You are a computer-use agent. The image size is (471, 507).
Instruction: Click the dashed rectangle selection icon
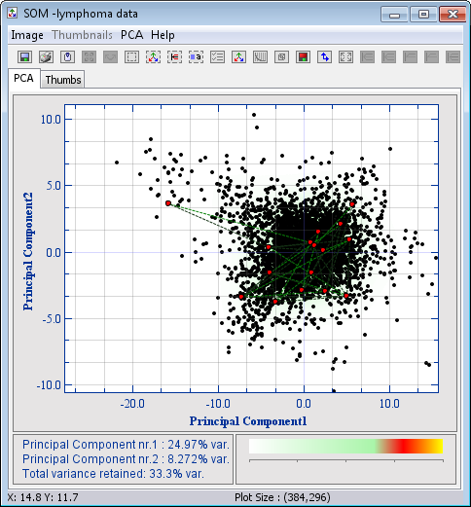coord(131,57)
